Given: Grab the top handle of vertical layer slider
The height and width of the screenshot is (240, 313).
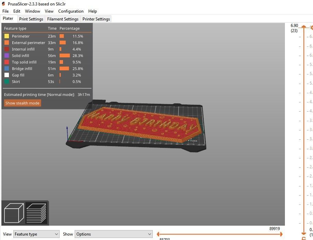Looking at the screenshot, I should (x=304, y=27).
